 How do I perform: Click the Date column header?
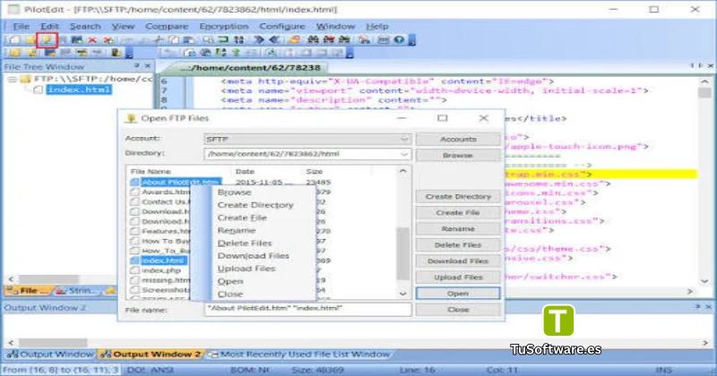tap(245, 171)
